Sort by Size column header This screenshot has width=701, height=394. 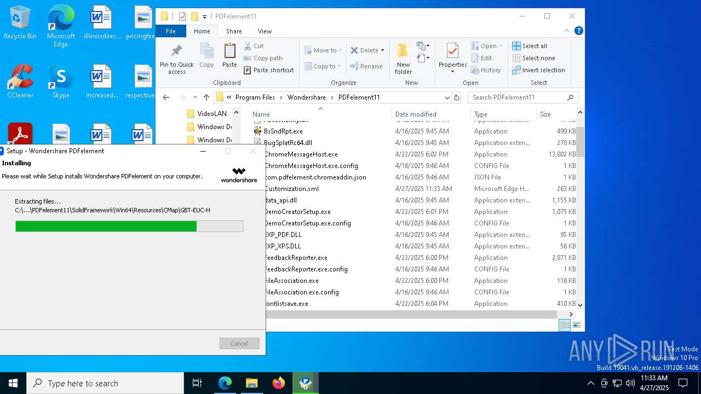556,114
